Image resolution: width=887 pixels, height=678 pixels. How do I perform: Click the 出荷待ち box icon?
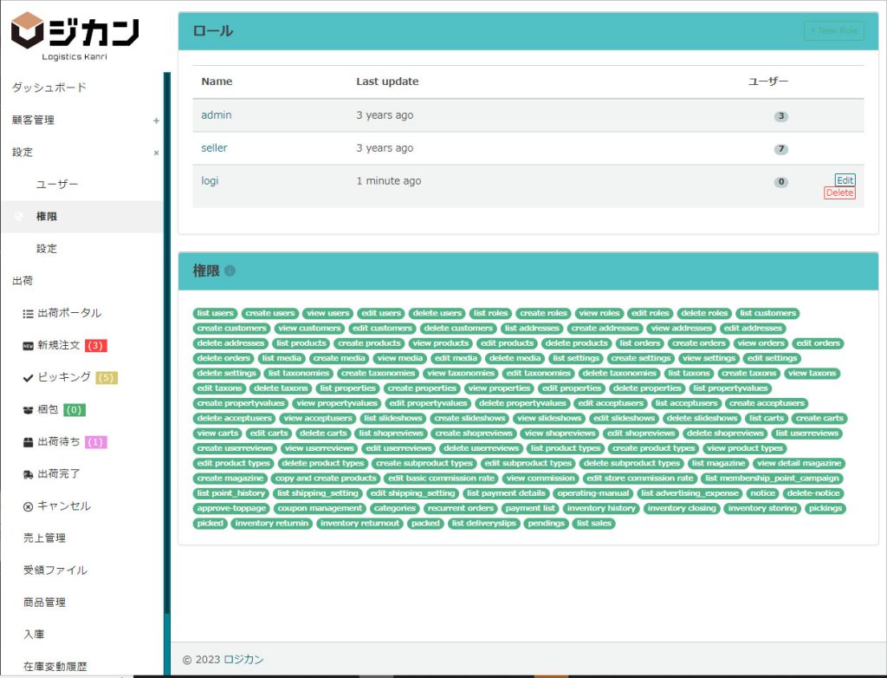pos(28,442)
